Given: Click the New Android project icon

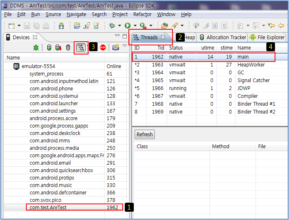Looking at the screenshot, I should (x=77, y=26).
